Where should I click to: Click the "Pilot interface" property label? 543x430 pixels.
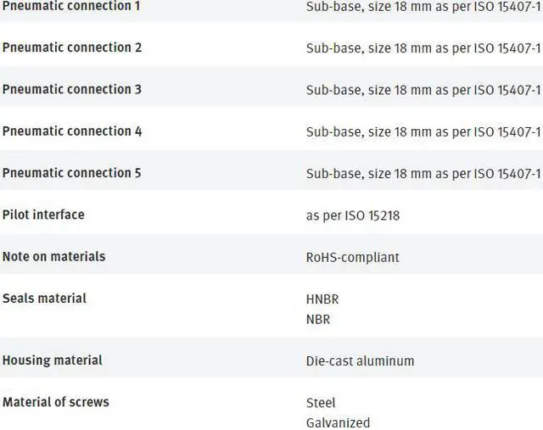[43, 215]
